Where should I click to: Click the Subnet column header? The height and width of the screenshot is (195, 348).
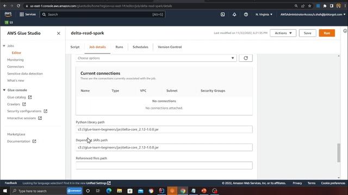pos(172,90)
